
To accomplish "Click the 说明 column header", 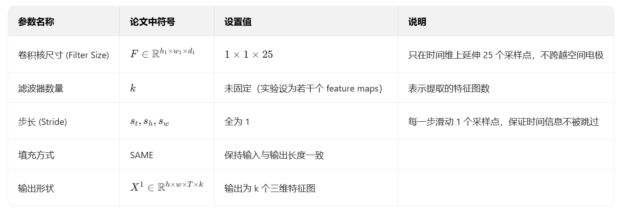I will (x=417, y=22).
